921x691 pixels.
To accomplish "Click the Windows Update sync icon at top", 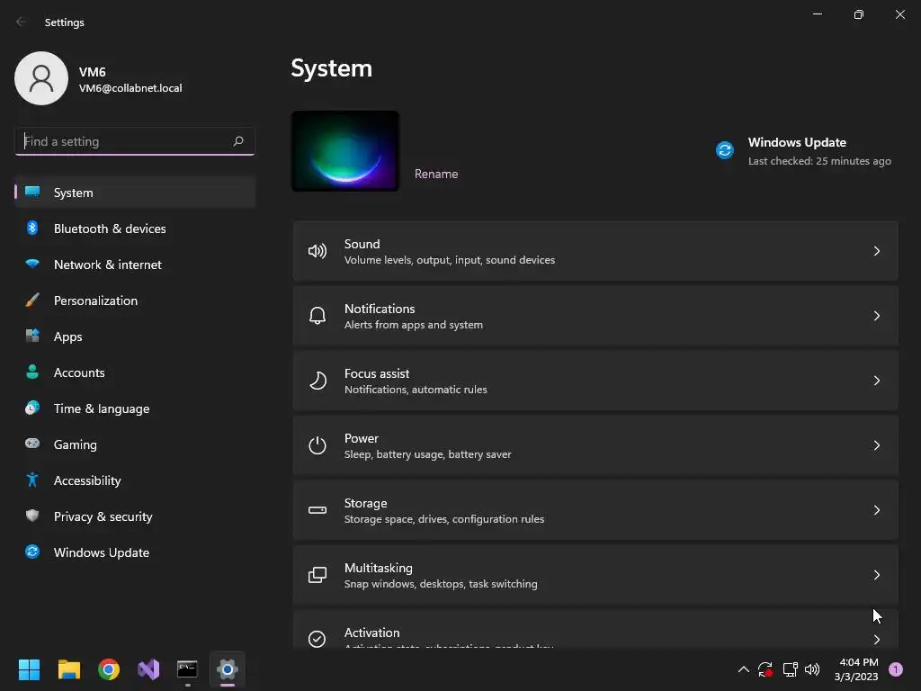I will coord(725,150).
